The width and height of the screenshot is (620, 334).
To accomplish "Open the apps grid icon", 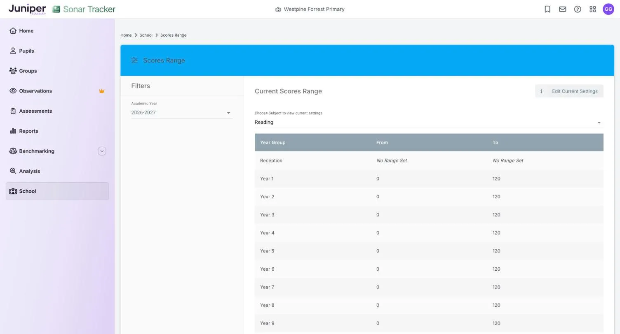I will (x=593, y=9).
